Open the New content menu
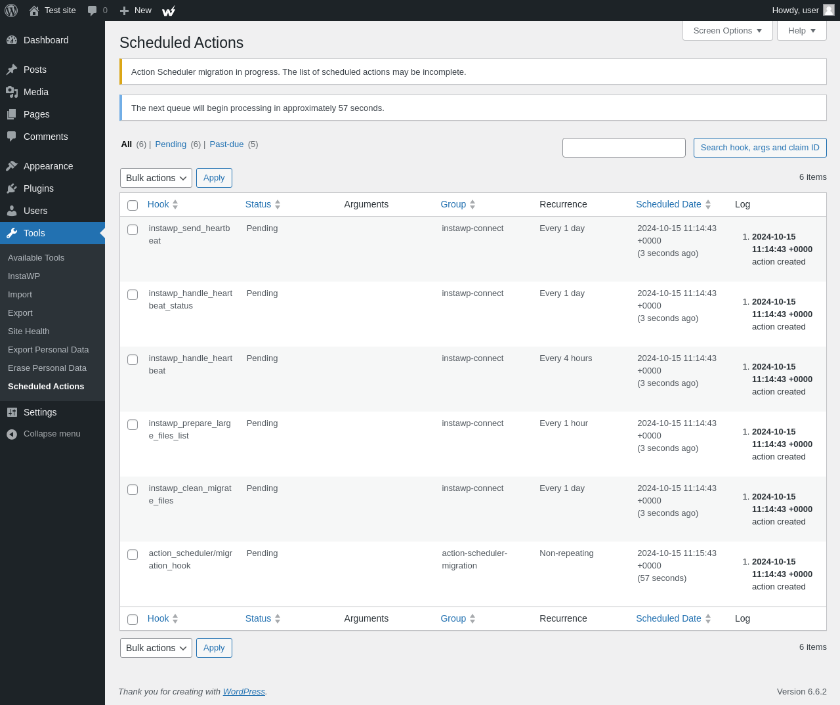 click(x=136, y=11)
